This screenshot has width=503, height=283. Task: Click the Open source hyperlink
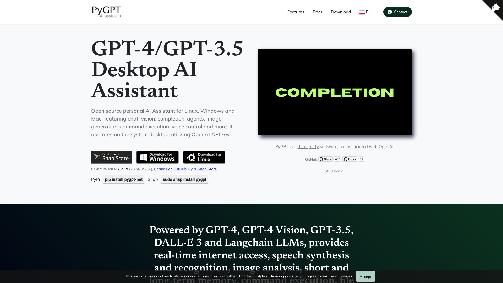[x=106, y=111]
